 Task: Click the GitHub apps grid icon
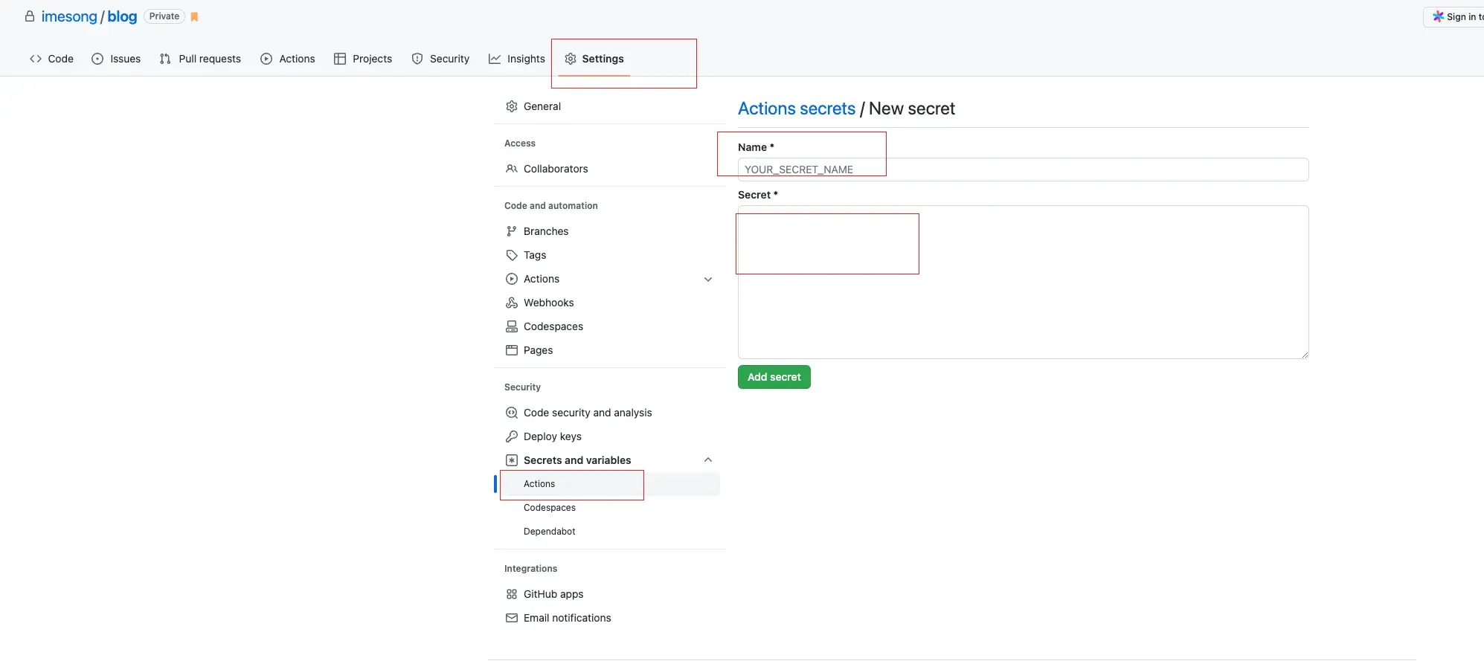click(512, 594)
